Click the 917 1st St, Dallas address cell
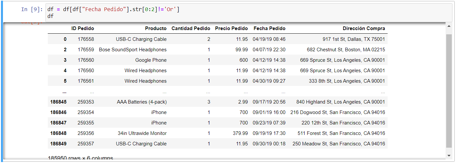The width and height of the screenshot is (457, 164). 354,39
